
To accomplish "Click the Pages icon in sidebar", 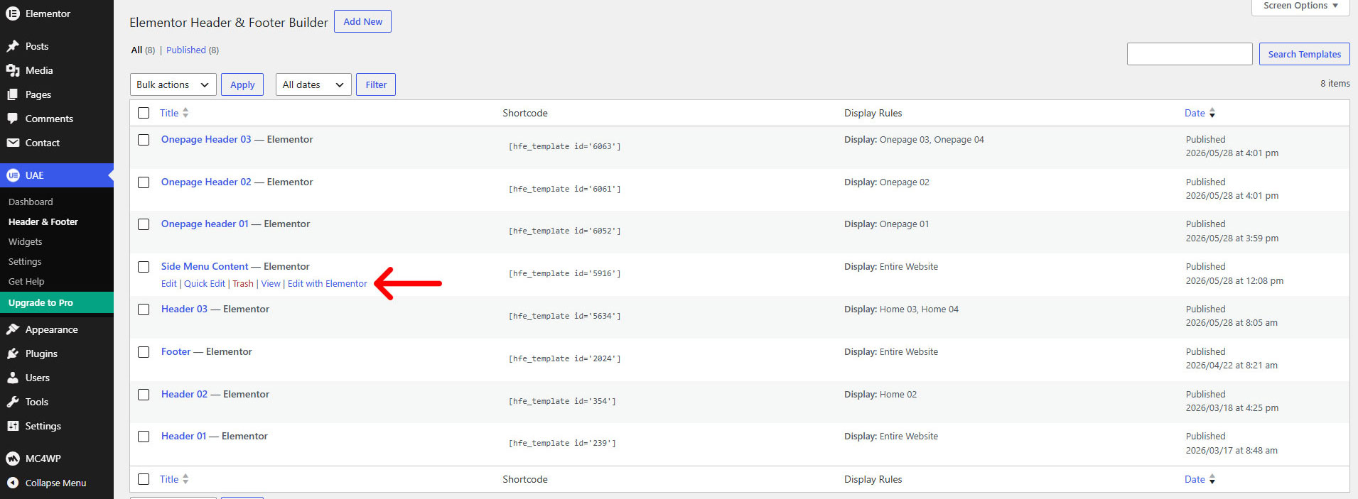I will (13, 94).
